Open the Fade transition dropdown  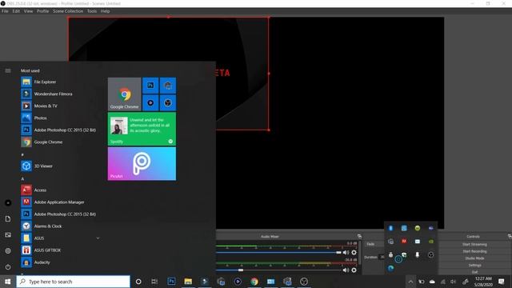[374, 244]
